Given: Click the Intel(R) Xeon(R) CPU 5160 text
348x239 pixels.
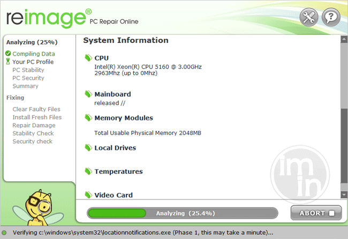Looking at the screenshot, I should [148, 67].
